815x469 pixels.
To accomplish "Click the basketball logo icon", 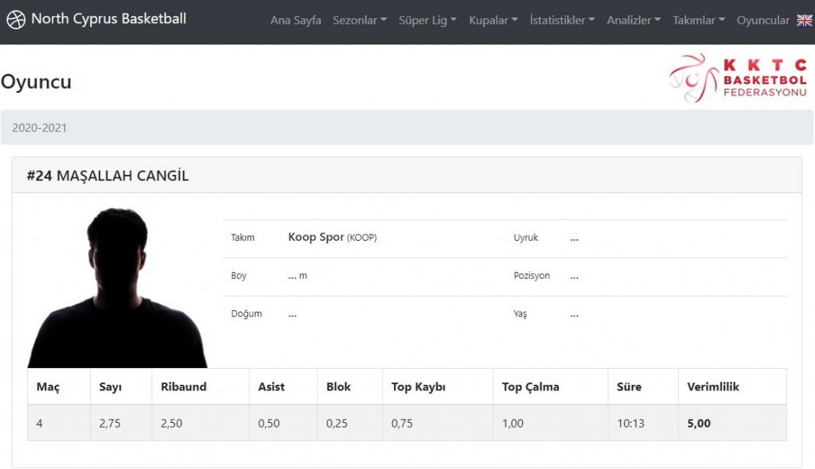I will tap(16, 20).
